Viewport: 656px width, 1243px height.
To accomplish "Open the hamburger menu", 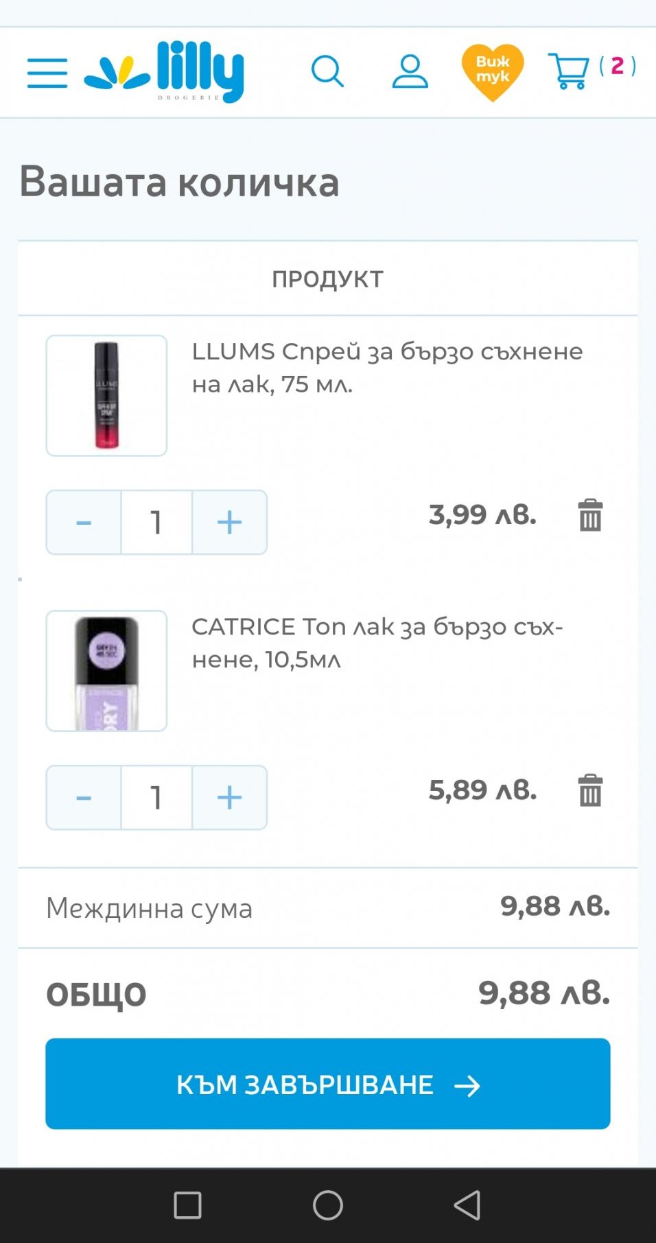I will point(47,73).
